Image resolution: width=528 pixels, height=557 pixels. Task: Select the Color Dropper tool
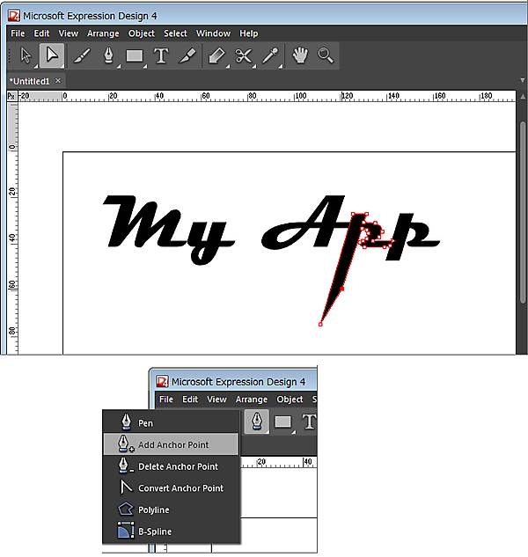[269, 55]
